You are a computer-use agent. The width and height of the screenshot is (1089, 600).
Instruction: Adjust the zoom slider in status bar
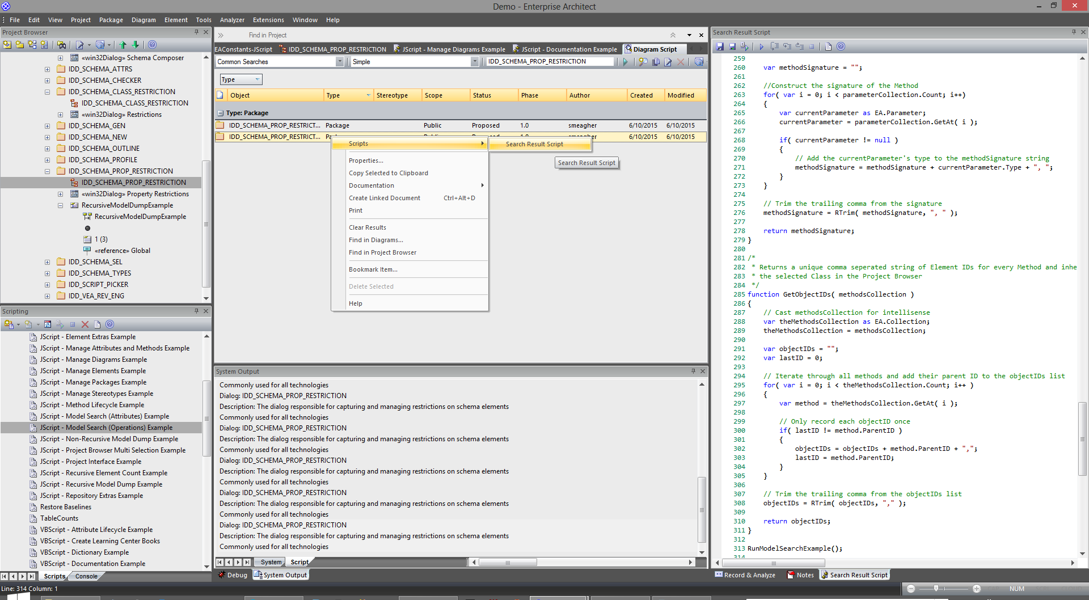pos(936,589)
